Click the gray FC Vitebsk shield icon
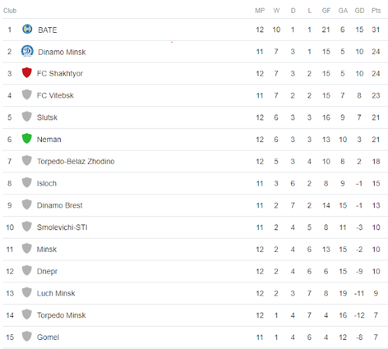The width and height of the screenshot is (388, 349). tap(27, 95)
